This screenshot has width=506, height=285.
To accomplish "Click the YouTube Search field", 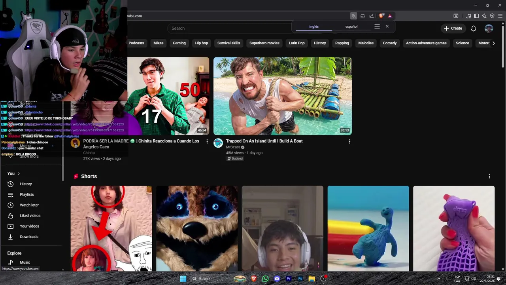I will point(229,28).
